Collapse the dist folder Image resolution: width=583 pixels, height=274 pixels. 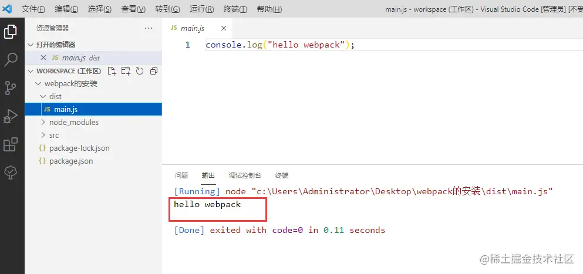[x=42, y=96]
